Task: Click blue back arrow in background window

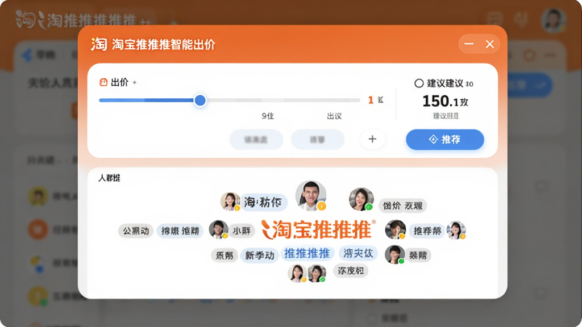Action: (x=26, y=56)
